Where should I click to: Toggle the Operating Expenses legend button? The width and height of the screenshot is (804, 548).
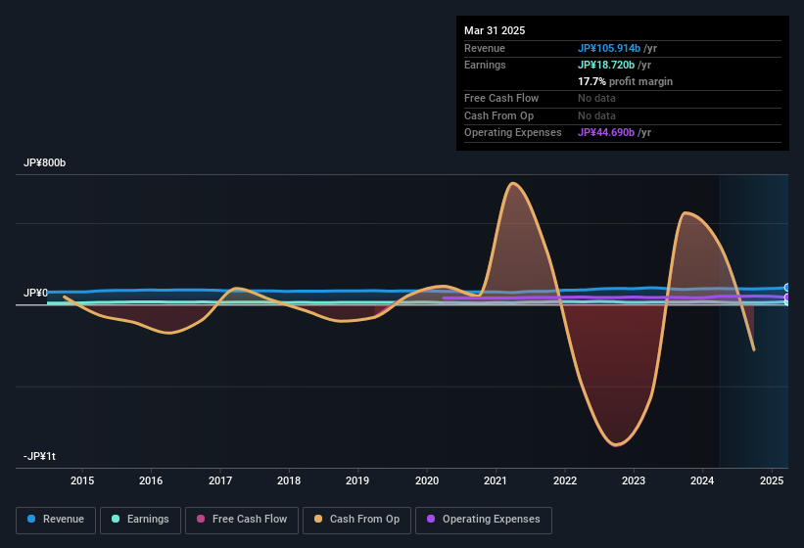coord(483,520)
